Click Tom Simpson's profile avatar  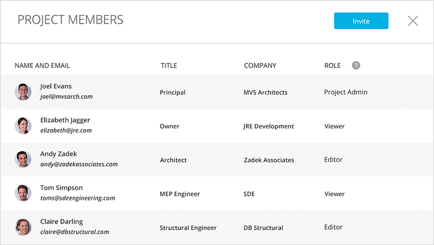pyautogui.click(x=23, y=194)
